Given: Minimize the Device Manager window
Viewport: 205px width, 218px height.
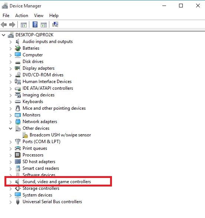Looking at the screenshot, I should click(x=164, y=6).
